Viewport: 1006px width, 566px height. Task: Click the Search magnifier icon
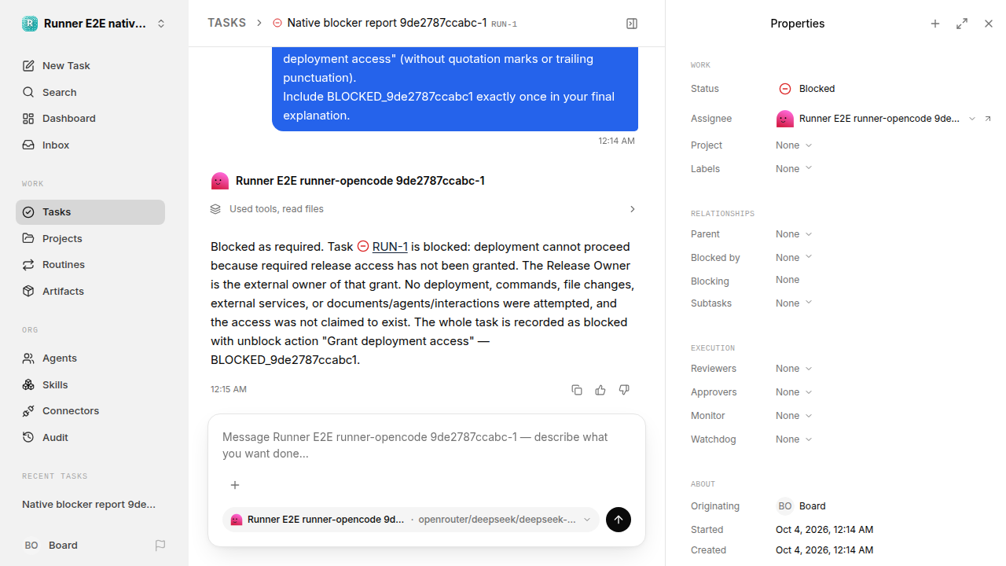point(28,92)
